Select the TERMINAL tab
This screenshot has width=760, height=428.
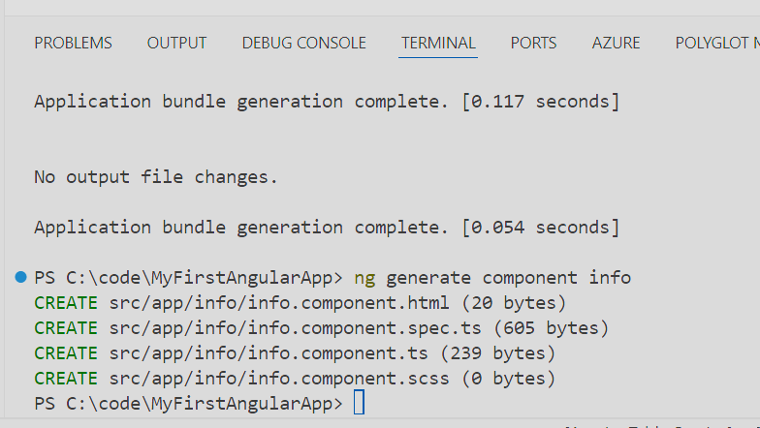click(438, 43)
